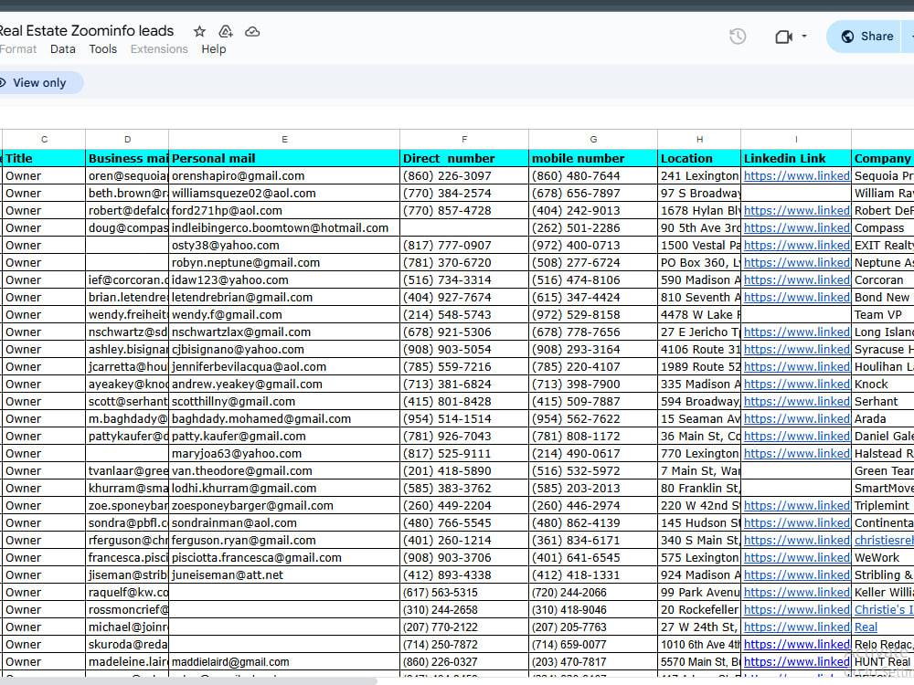Viewport: 914px width, 685px height.
Task: Select cell orenshapiro@gmail.com
Action: coord(284,176)
